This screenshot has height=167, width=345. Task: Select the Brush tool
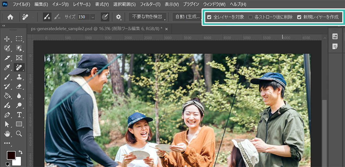pos(7,77)
